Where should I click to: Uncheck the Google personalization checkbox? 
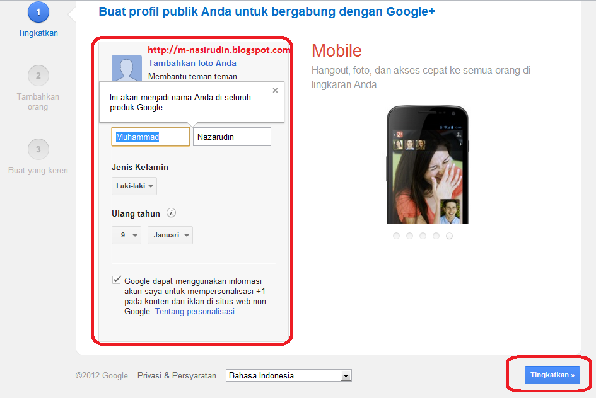(117, 280)
